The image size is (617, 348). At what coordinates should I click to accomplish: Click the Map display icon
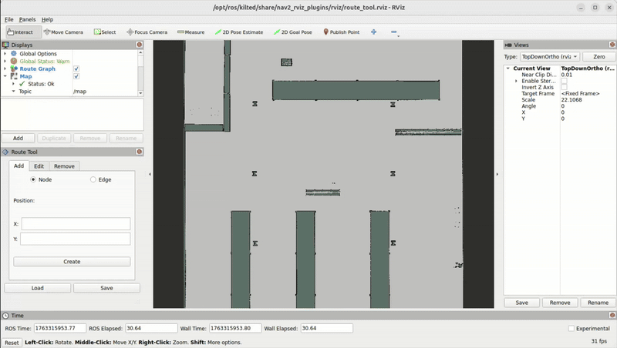tap(14, 76)
